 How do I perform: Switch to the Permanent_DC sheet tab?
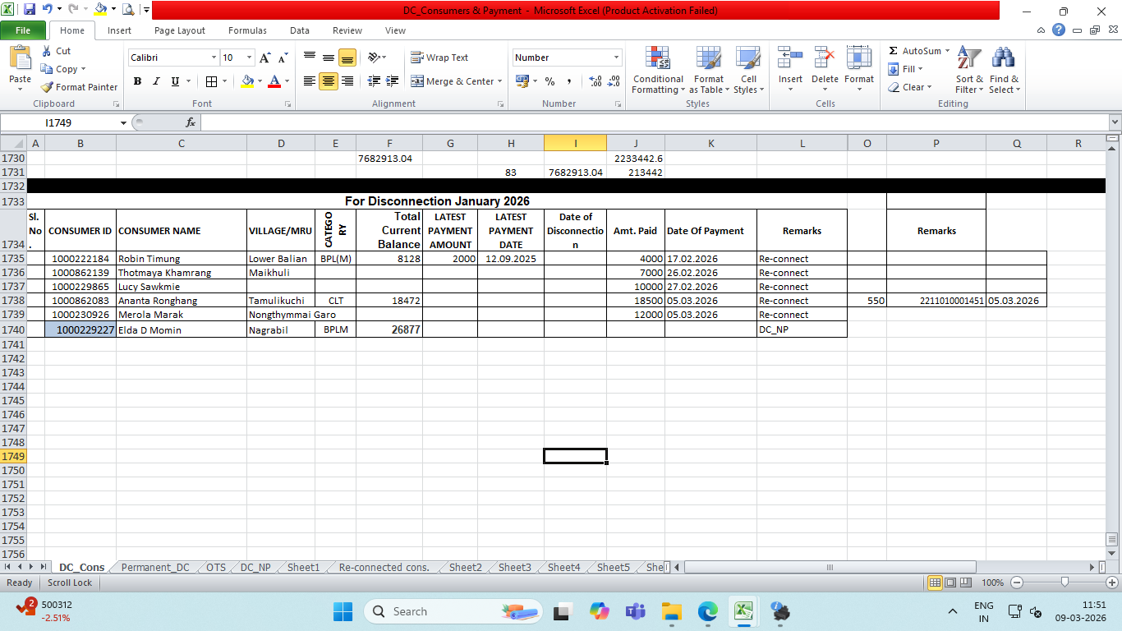[x=155, y=568]
